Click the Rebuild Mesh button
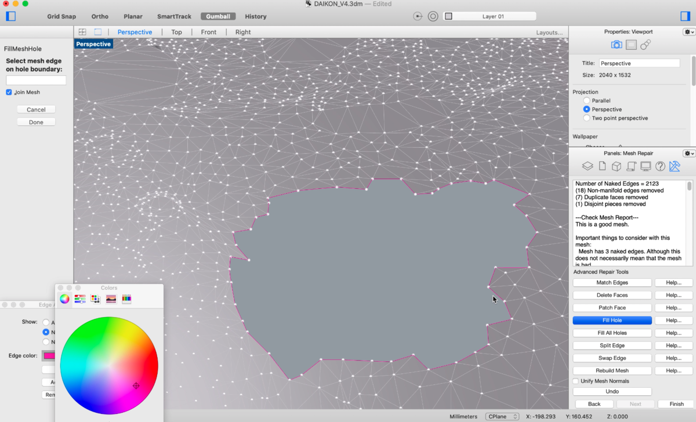Image resolution: width=696 pixels, height=422 pixels. pyautogui.click(x=612, y=371)
